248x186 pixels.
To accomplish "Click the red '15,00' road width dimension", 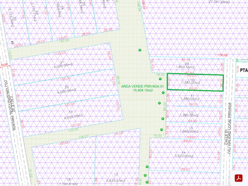I will point(4,65).
